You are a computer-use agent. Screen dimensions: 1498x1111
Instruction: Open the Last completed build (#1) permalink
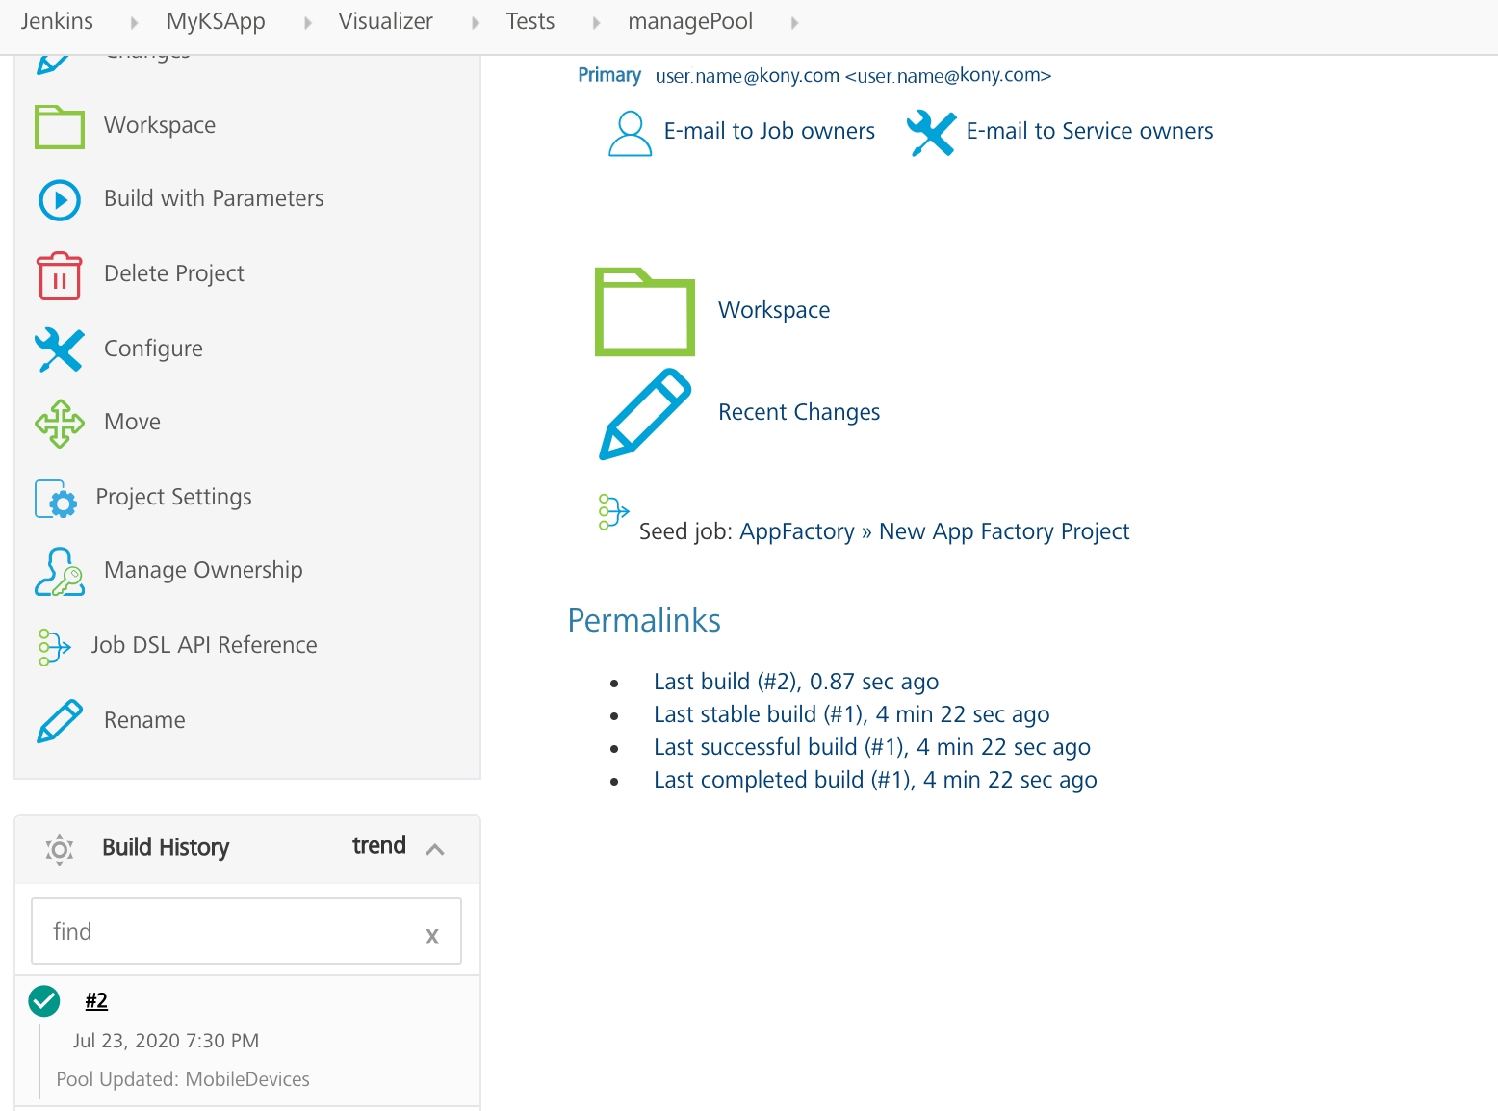[x=875, y=780]
